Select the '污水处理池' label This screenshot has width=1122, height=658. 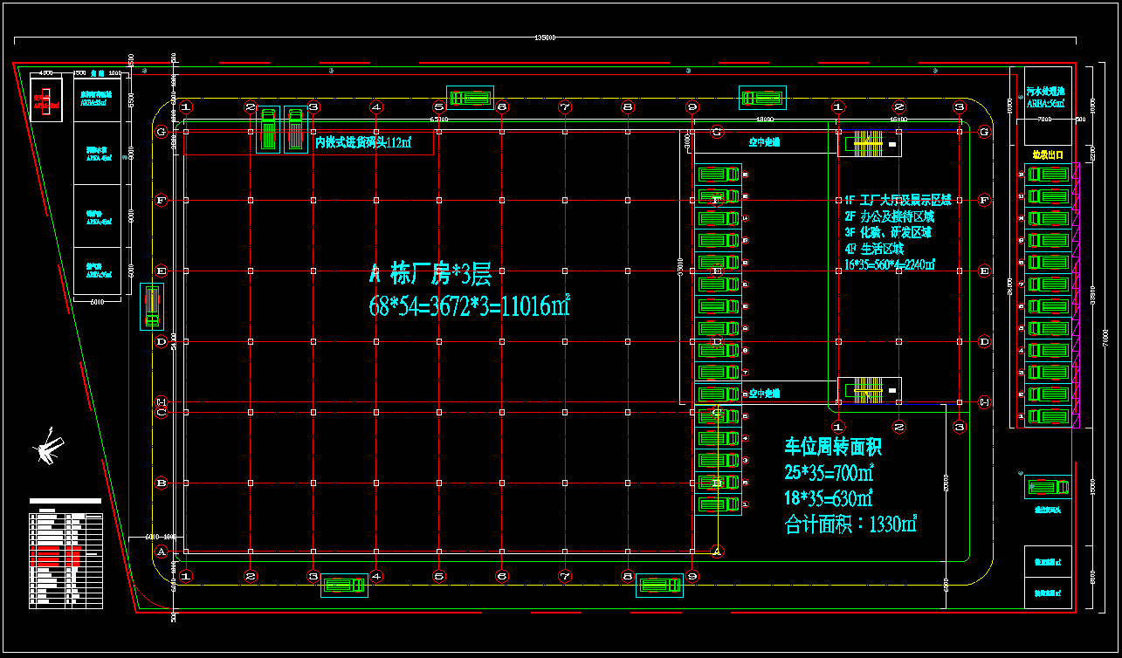[1045, 91]
